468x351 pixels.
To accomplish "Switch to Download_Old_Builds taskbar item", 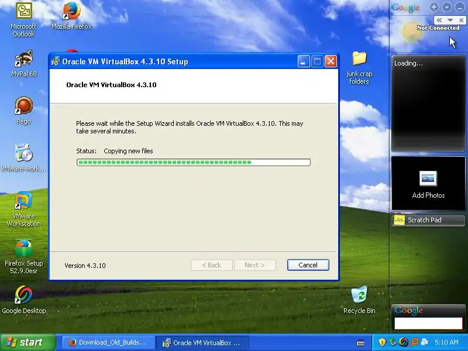I will click(108, 342).
